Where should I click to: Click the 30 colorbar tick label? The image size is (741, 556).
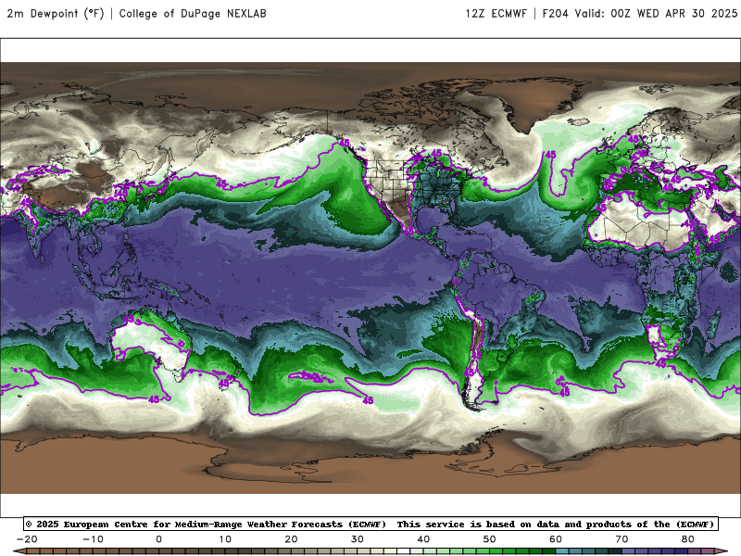[358, 539]
